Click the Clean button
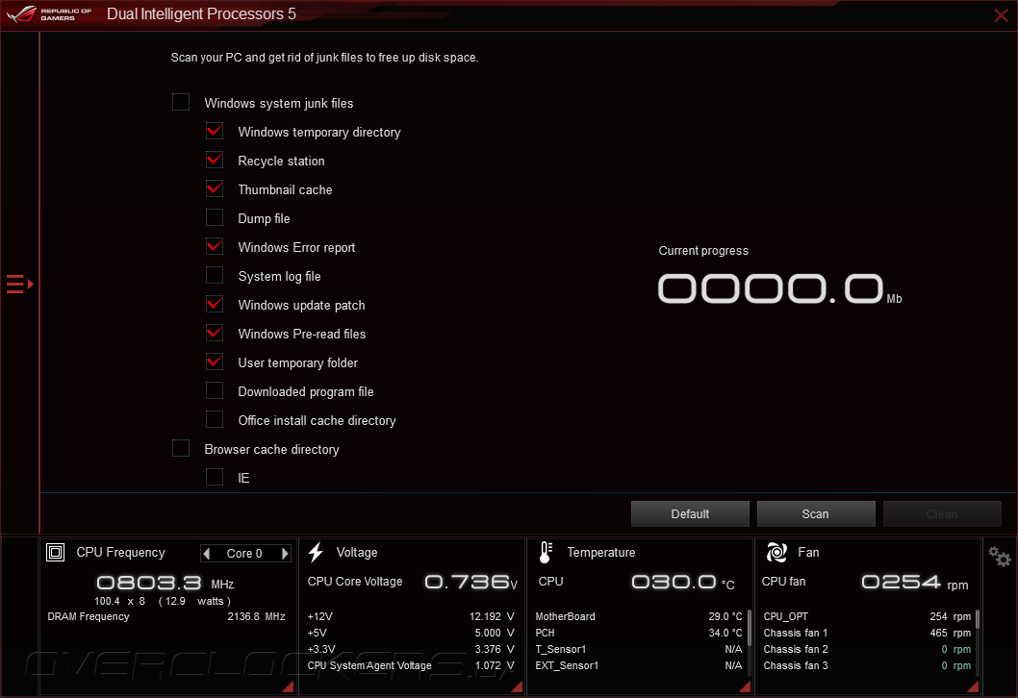 pyautogui.click(x=942, y=513)
